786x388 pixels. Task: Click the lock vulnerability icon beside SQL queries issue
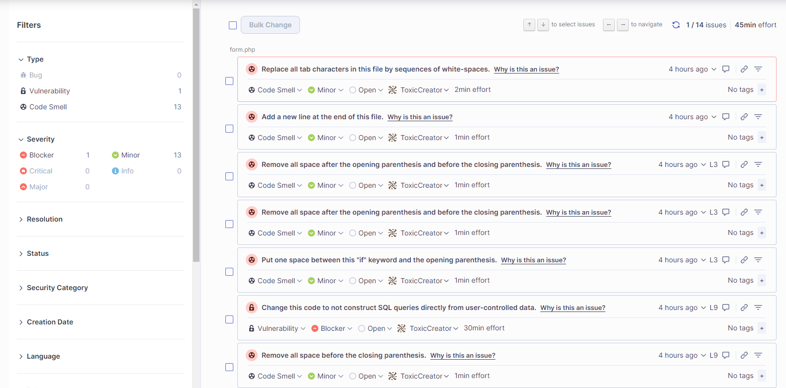pos(252,308)
